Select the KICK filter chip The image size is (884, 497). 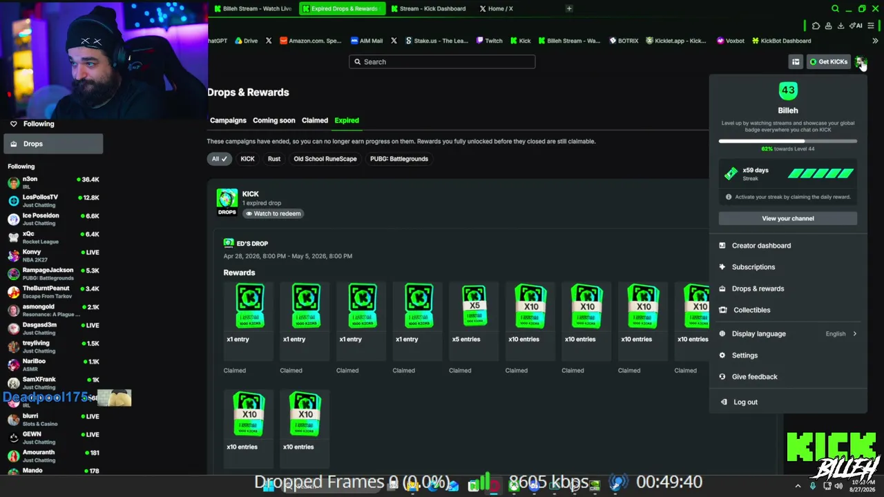click(247, 159)
